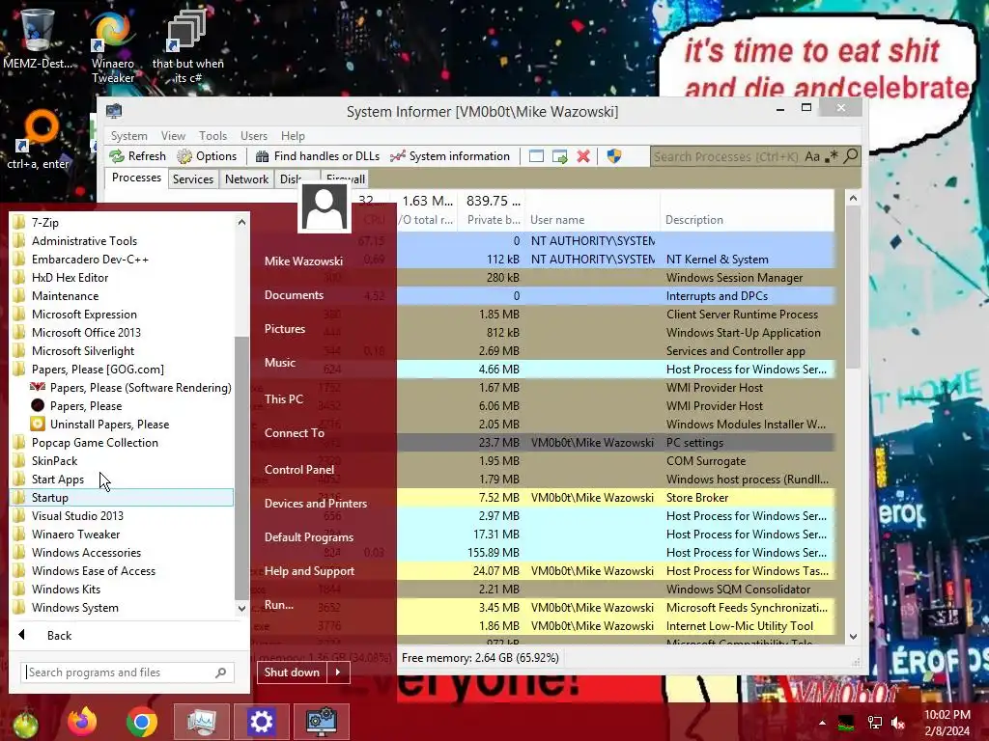Expand the Startup folder
The height and width of the screenshot is (741, 989).
coord(122,497)
